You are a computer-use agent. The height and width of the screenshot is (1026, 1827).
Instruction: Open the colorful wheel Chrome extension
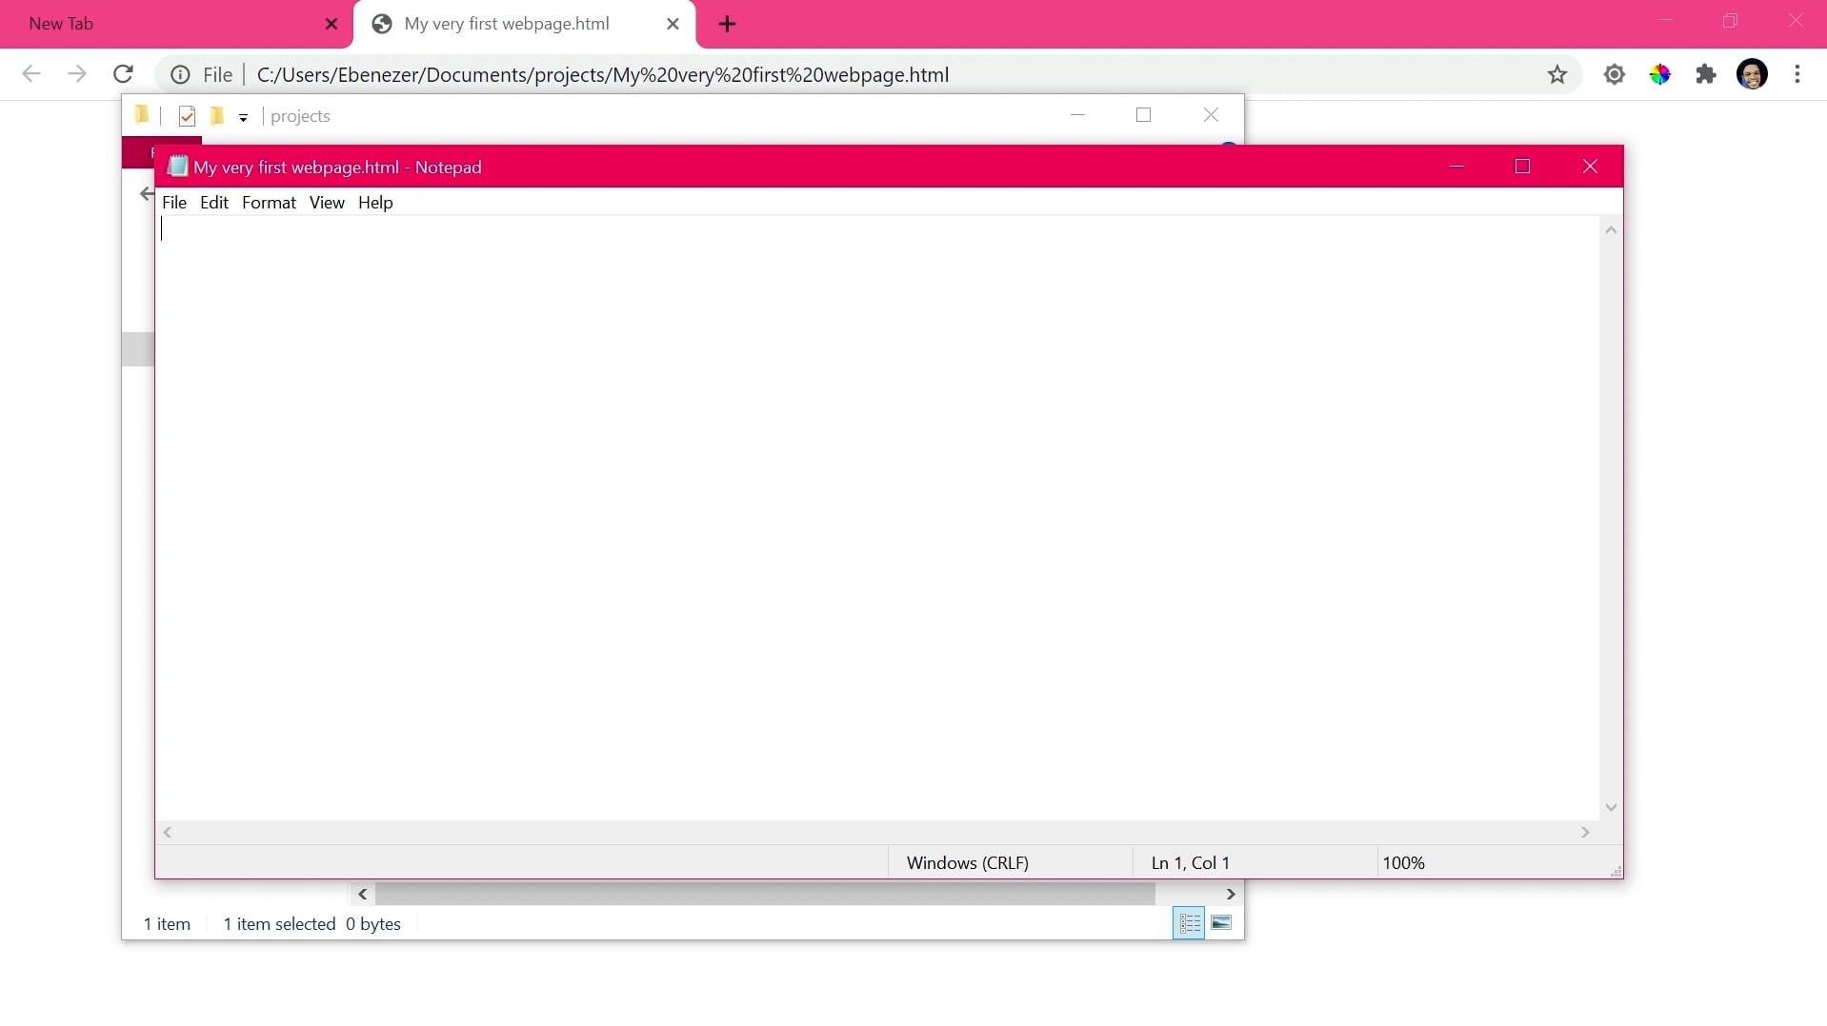click(1659, 74)
